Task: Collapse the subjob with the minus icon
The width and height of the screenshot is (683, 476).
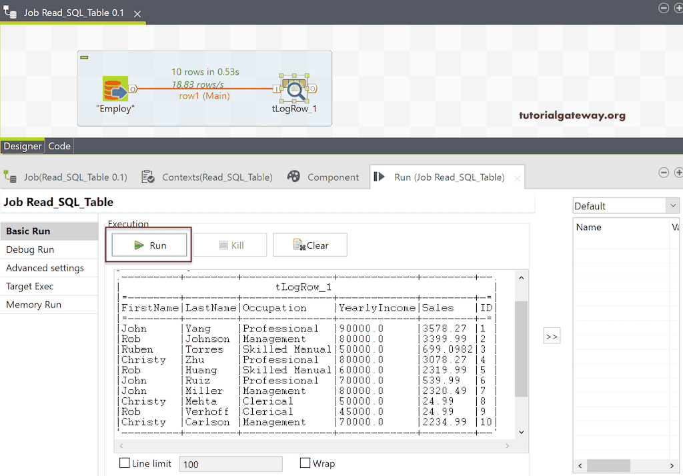Action: pyautogui.click(x=85, y=57)
